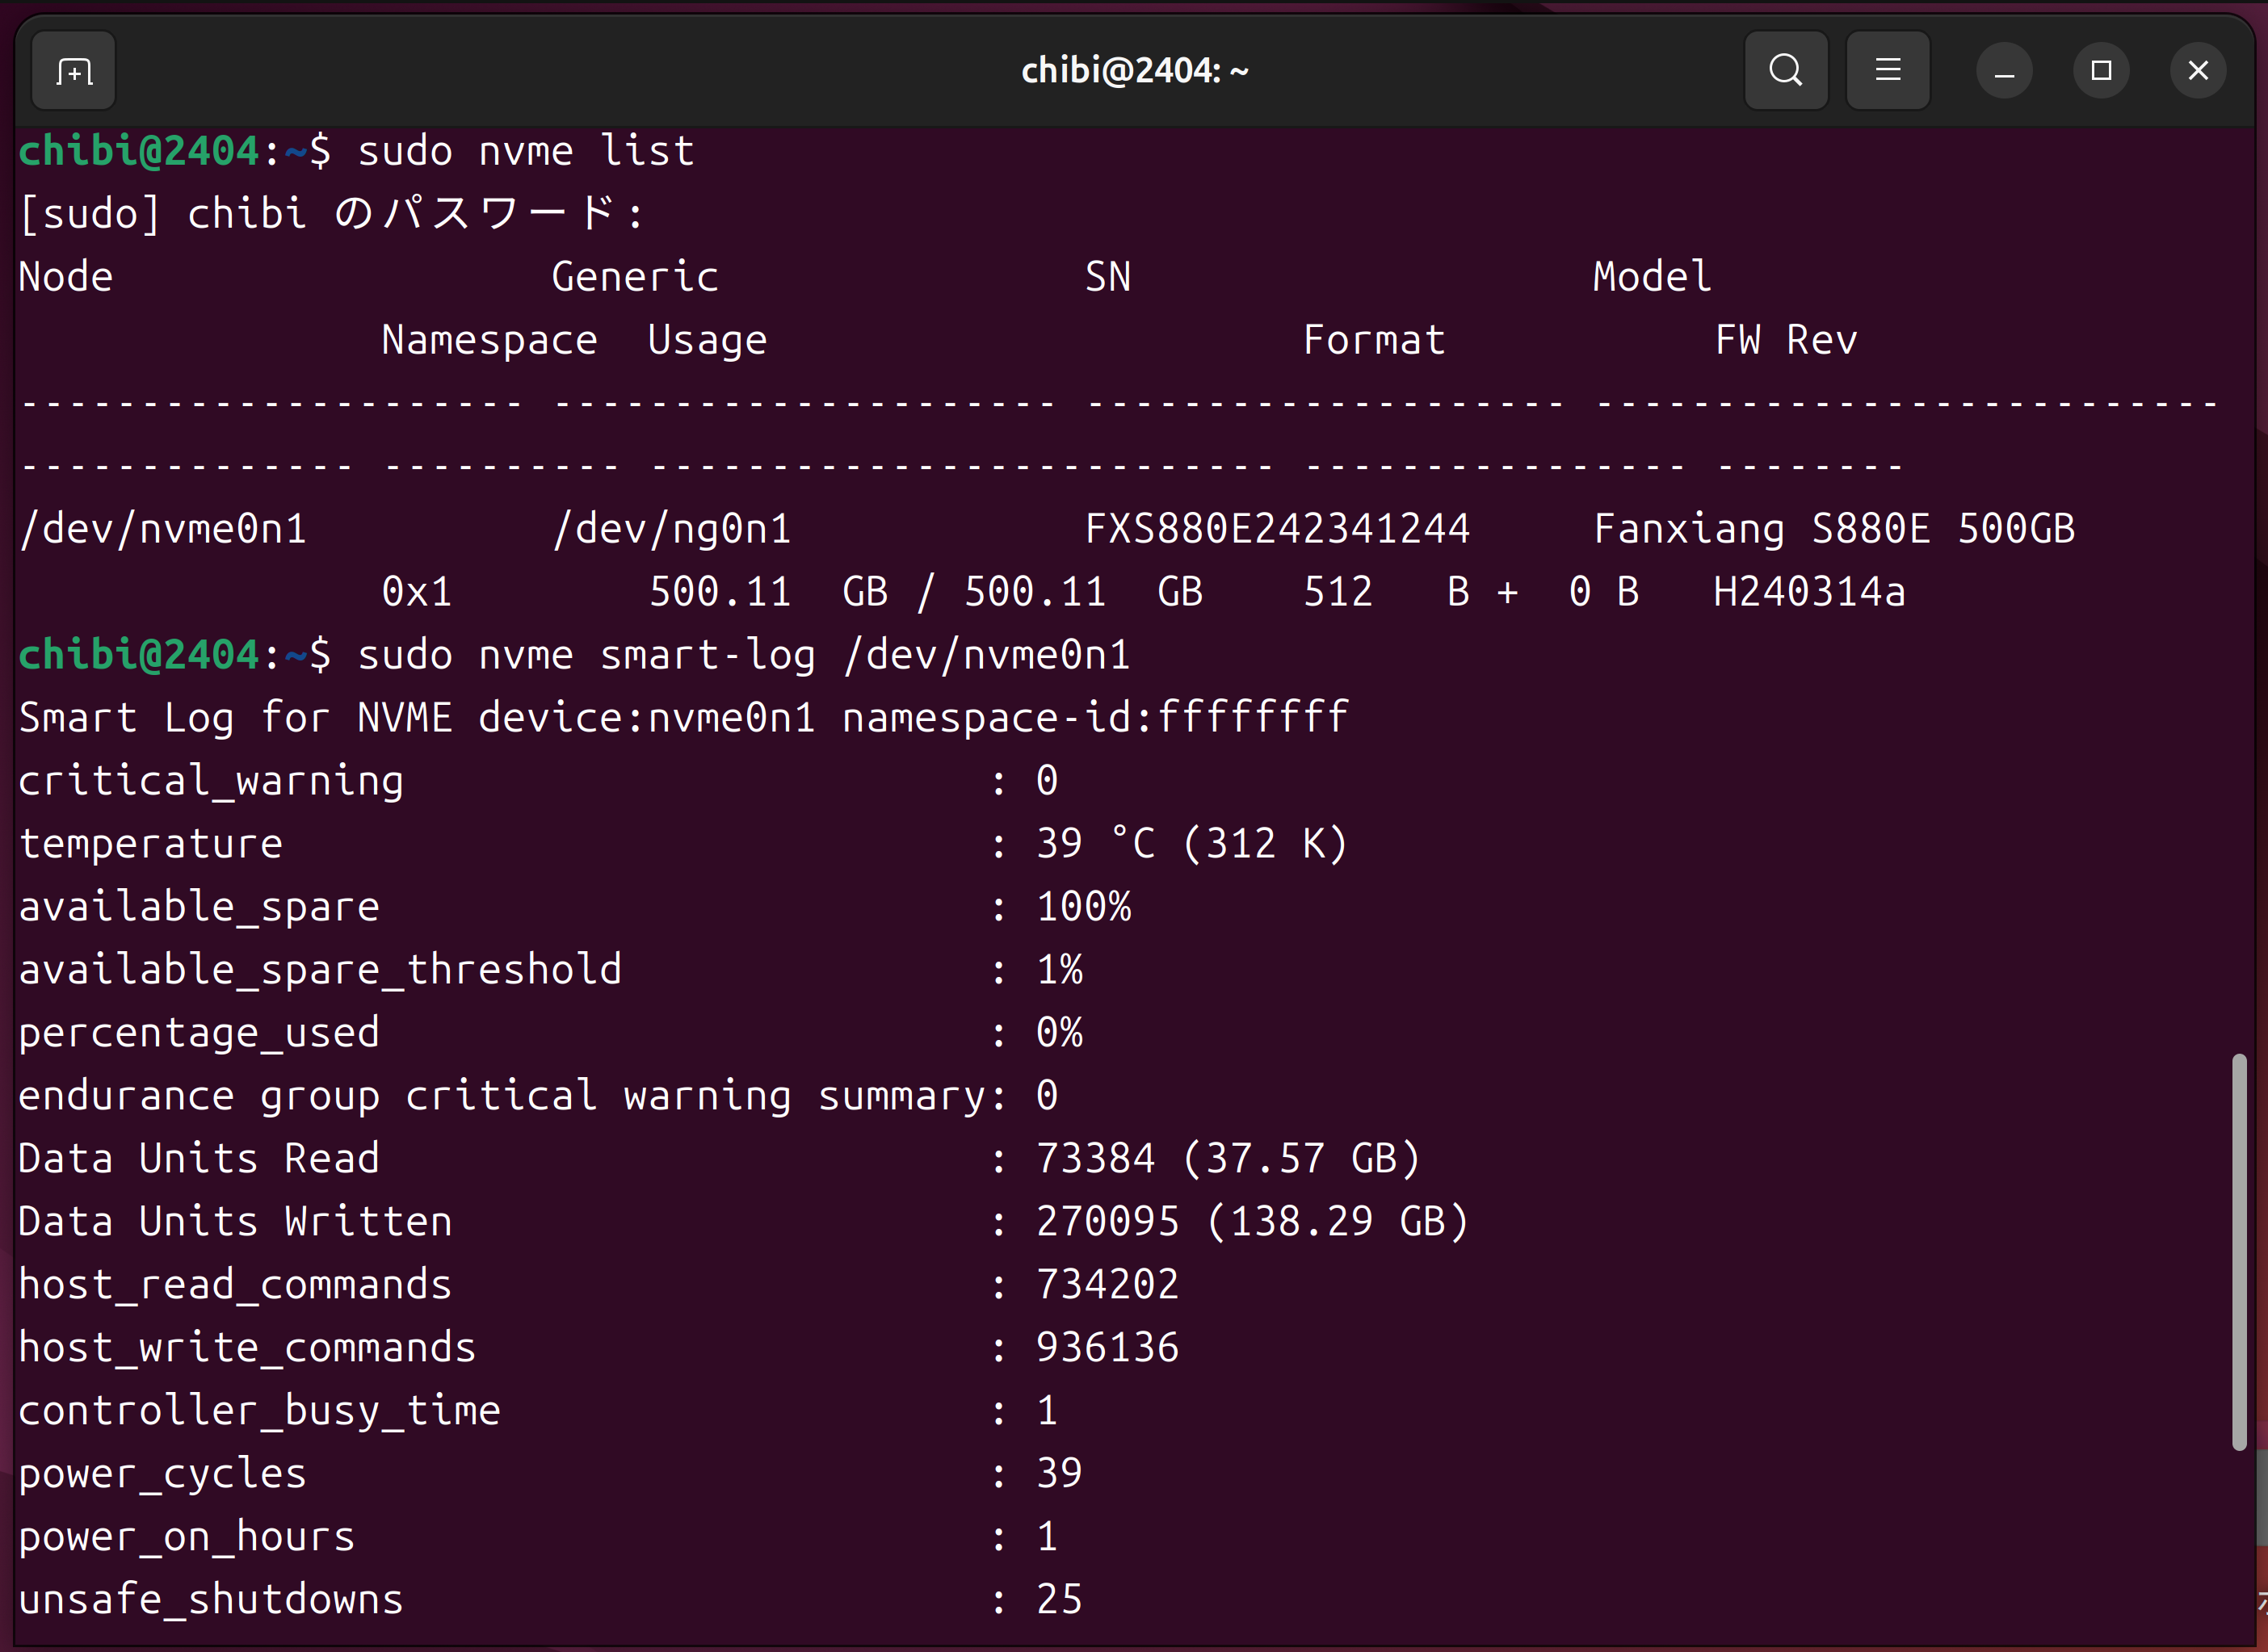Click the serial number FXS880E242341244
Image resolution: width=2268 pixels, height=1652 pixels.
tap(1278, 529)
